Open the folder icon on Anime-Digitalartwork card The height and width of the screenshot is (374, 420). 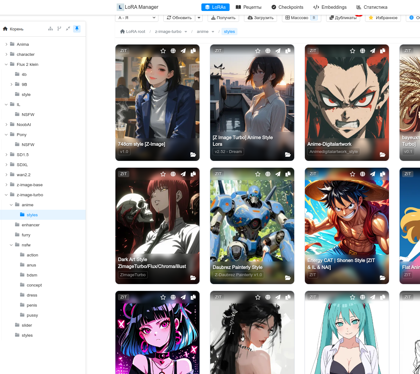[x=383, y=155]
